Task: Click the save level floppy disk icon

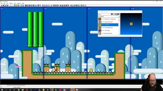Action: point(7,5)
